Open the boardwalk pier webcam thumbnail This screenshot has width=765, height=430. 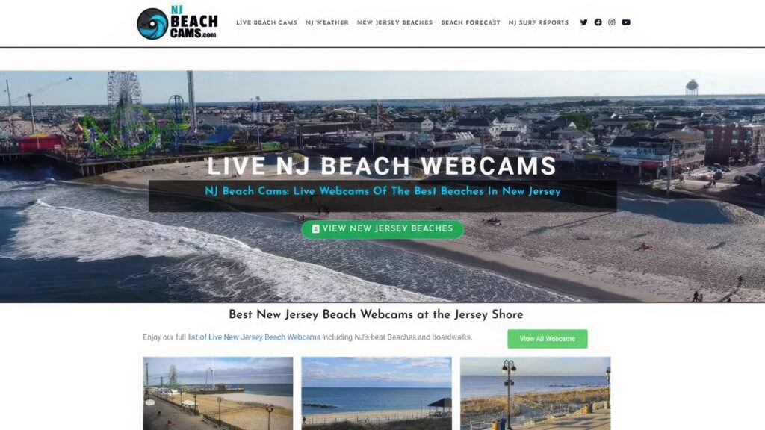click(218, 393)
